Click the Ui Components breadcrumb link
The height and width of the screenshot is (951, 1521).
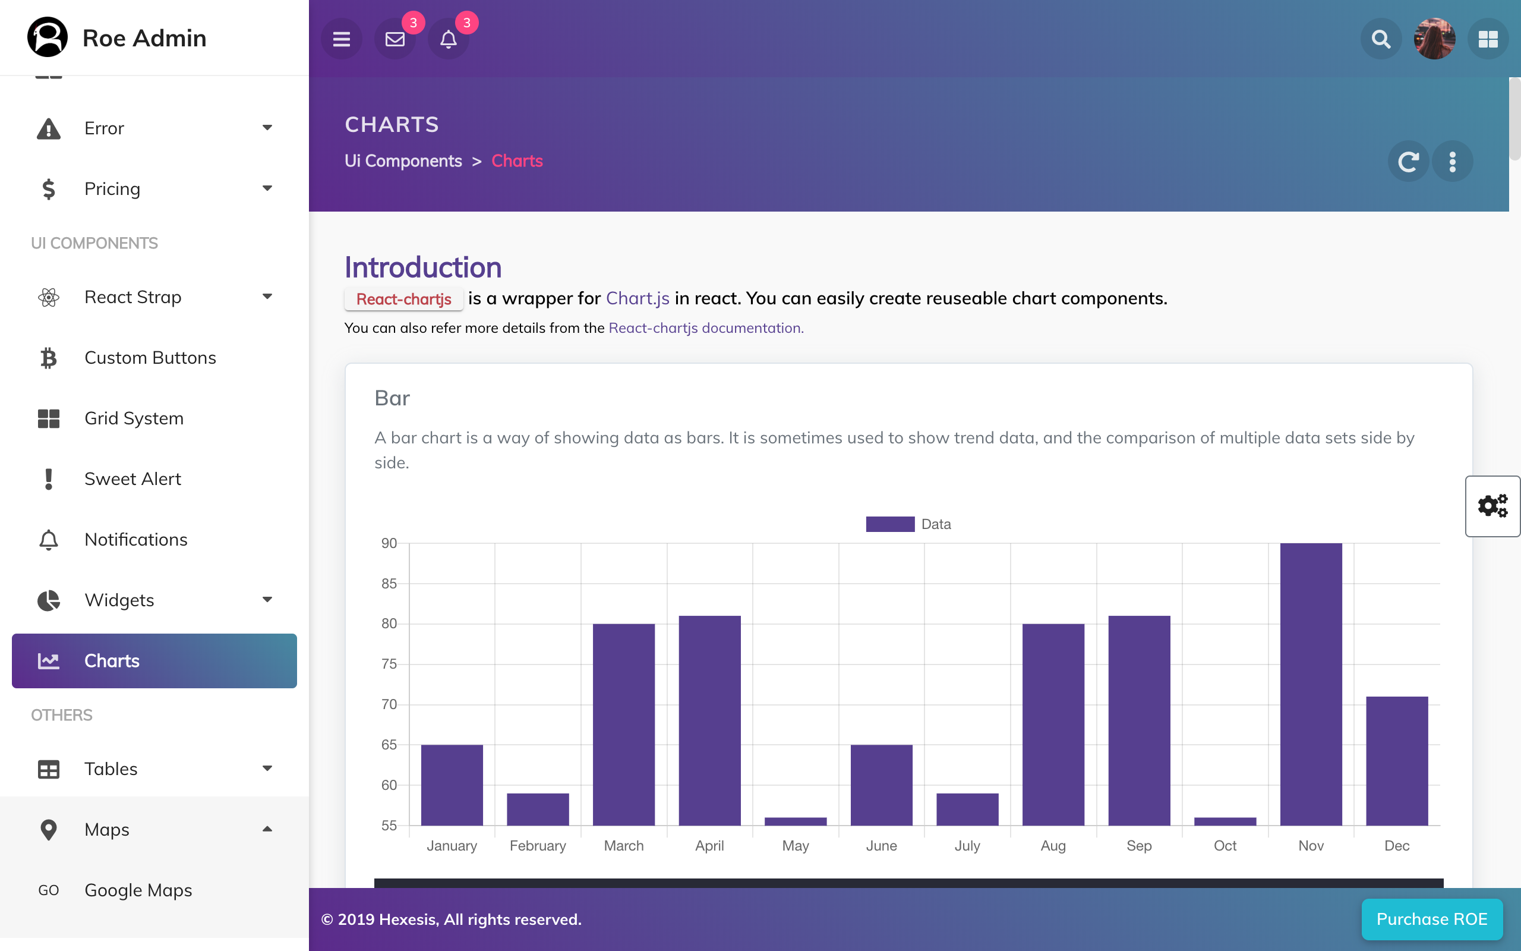tap(403, 161)
